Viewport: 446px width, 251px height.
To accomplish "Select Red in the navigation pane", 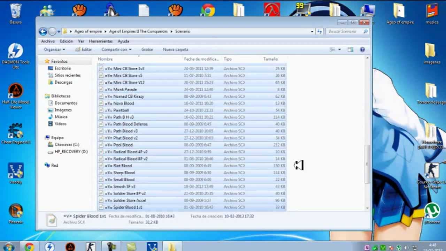I will click(54, 166).
